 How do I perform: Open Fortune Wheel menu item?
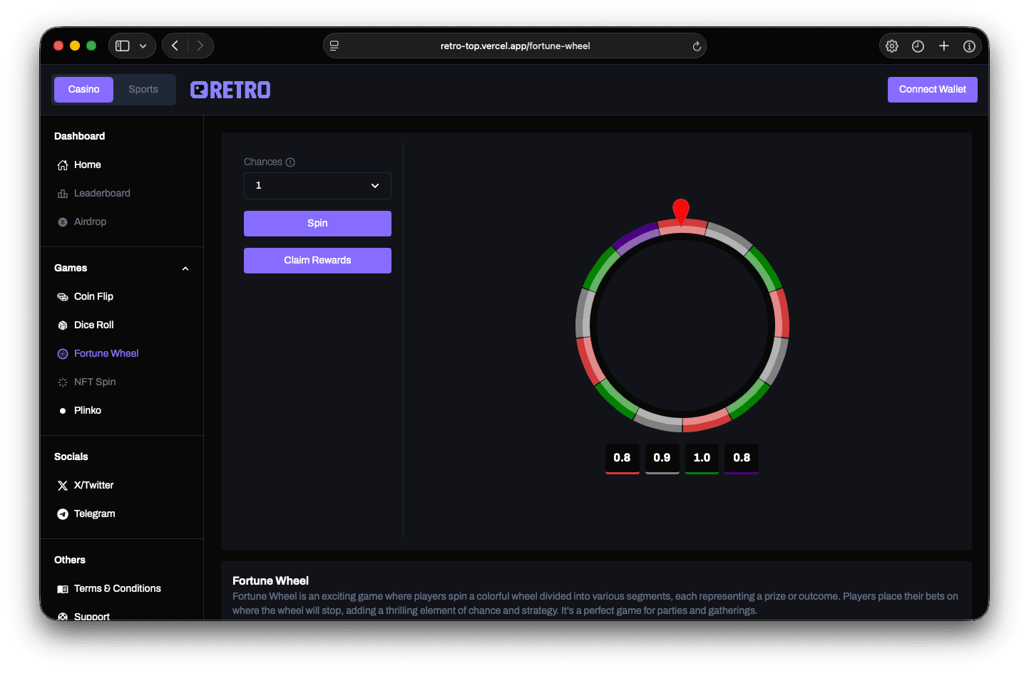(x=106, y=354)
